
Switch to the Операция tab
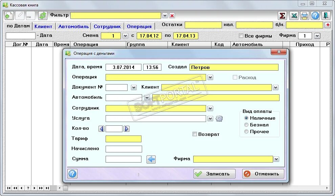[x=139, y=26]
